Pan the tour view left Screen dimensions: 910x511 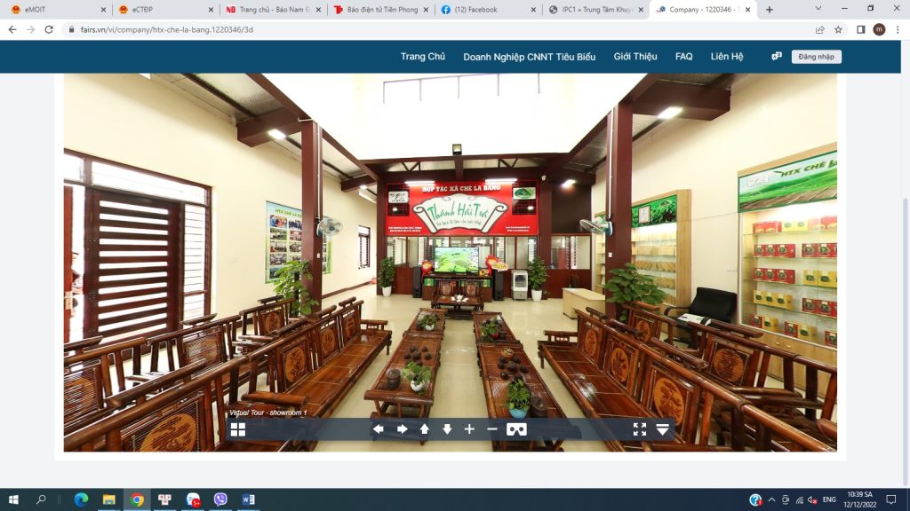(379, 429)
